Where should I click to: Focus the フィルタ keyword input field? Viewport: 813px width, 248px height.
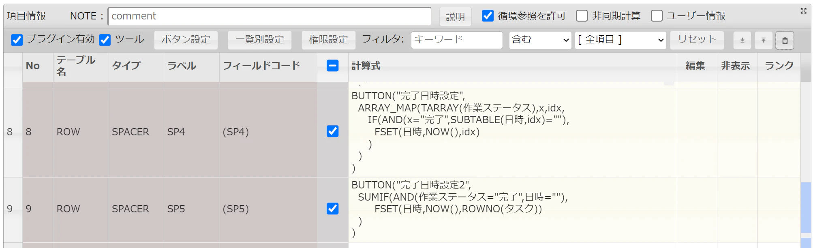[457, 40]
